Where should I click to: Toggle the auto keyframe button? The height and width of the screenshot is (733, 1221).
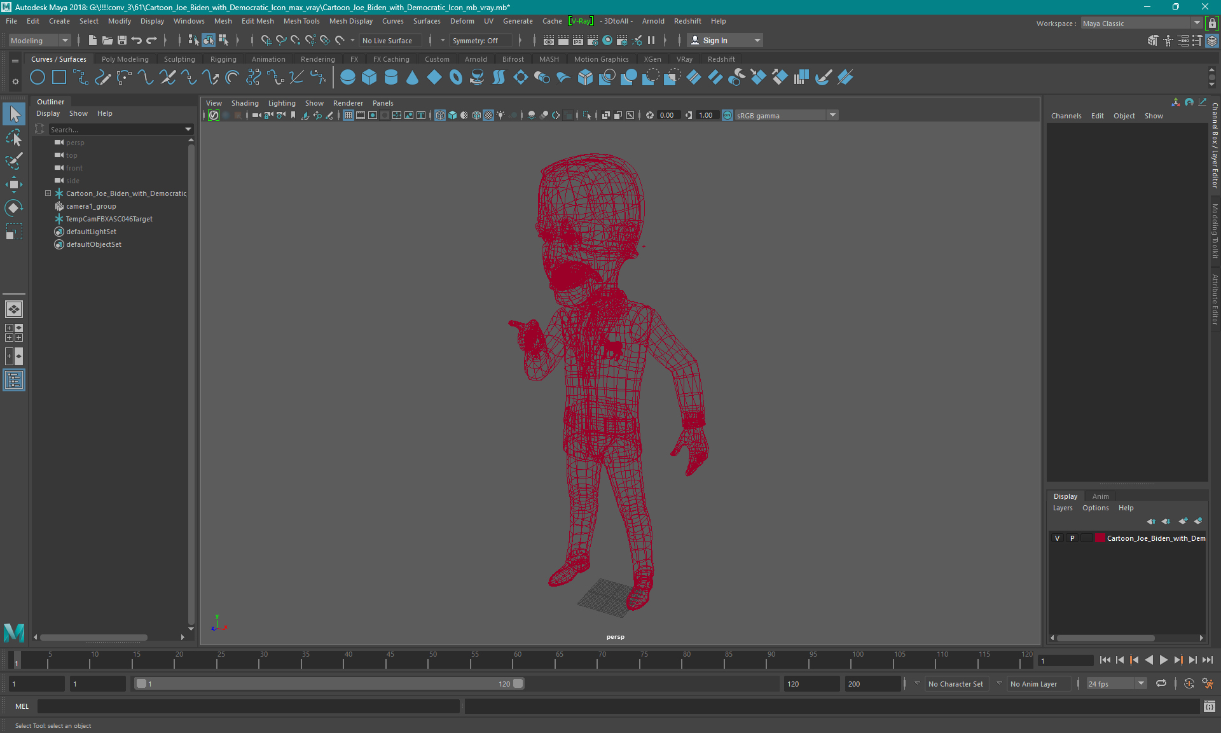[x=1189, y=684]
